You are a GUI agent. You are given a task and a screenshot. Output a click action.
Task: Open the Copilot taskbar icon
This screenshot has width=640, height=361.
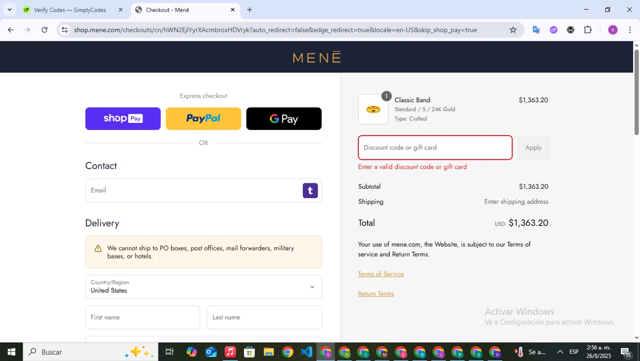click(192, 352)
